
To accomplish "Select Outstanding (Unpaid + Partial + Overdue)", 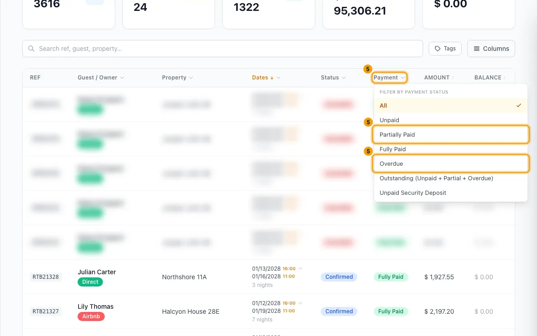I will 450,178.
